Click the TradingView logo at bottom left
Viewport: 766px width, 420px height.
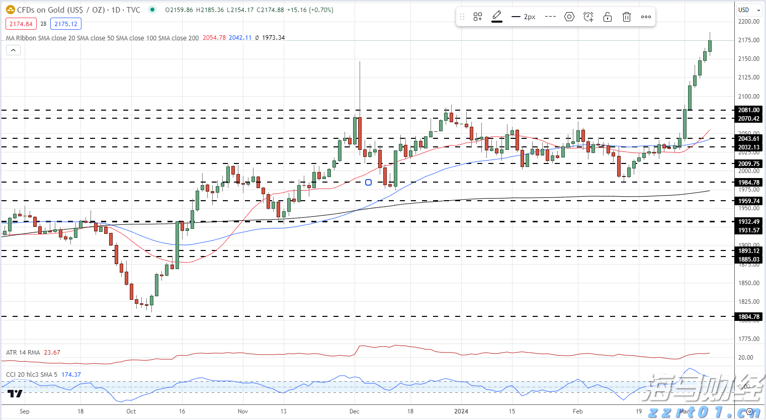(15, 393)
